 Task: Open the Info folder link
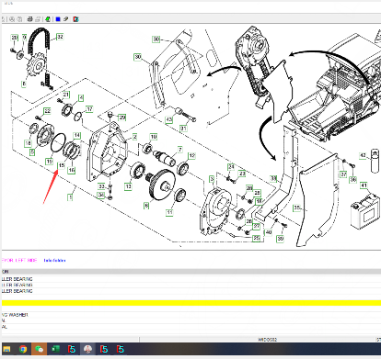tap(54, 261)
